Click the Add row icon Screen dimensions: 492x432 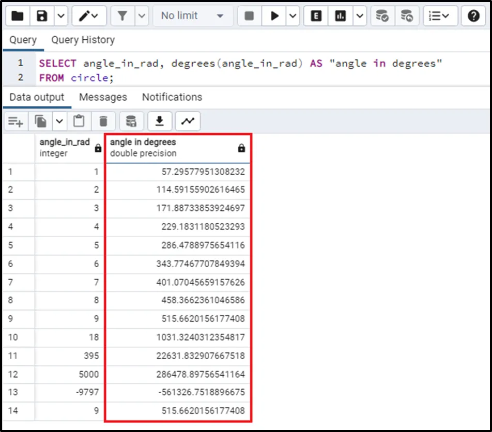[x=16, y=121]
